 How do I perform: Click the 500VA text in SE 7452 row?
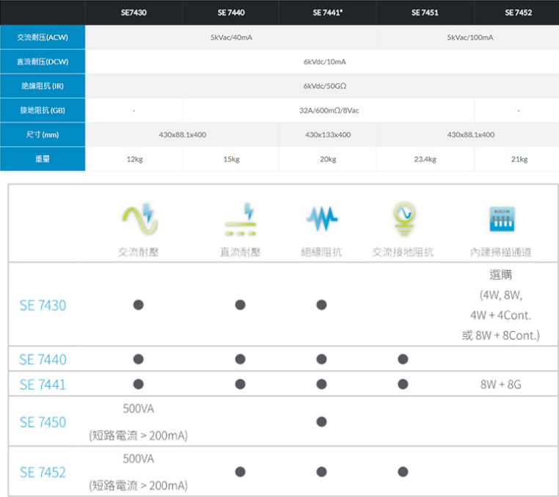click(x=139, y=459)
